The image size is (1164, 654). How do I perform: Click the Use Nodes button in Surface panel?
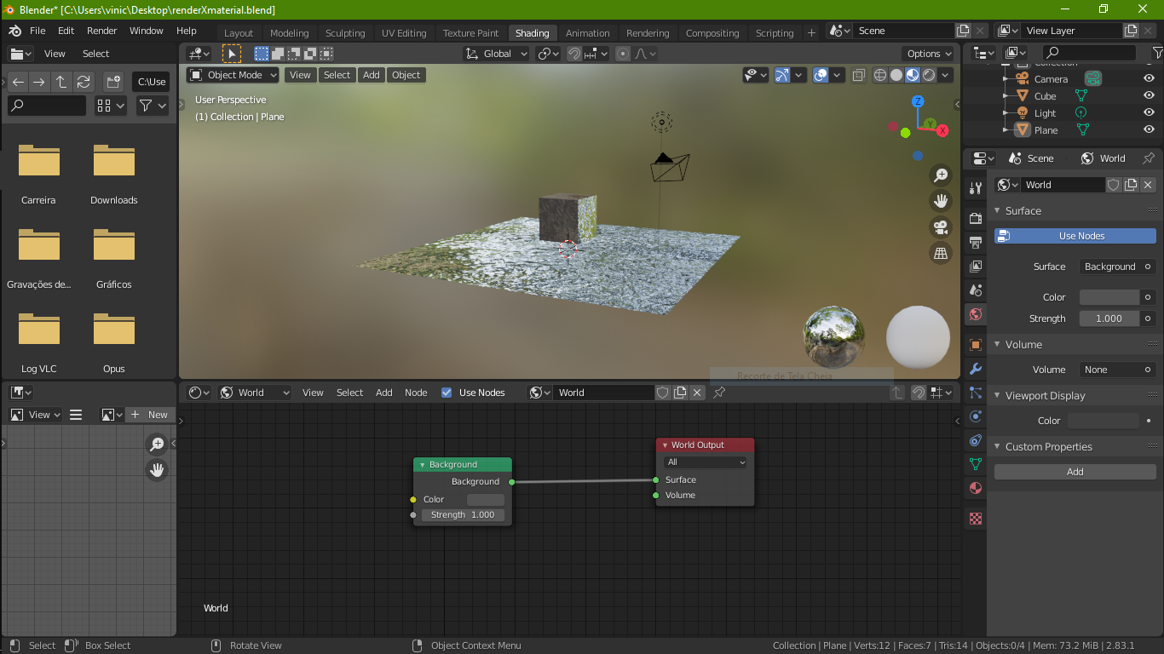pyautogui.click(x=1075, y=236)
